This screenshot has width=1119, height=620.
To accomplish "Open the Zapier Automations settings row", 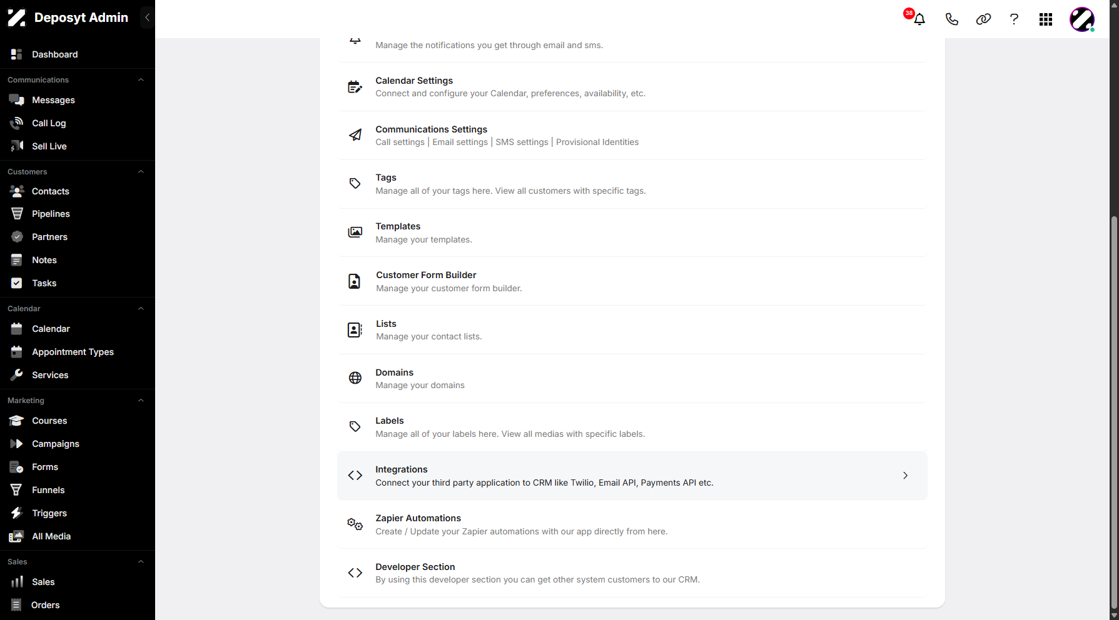I will (632, 524).
